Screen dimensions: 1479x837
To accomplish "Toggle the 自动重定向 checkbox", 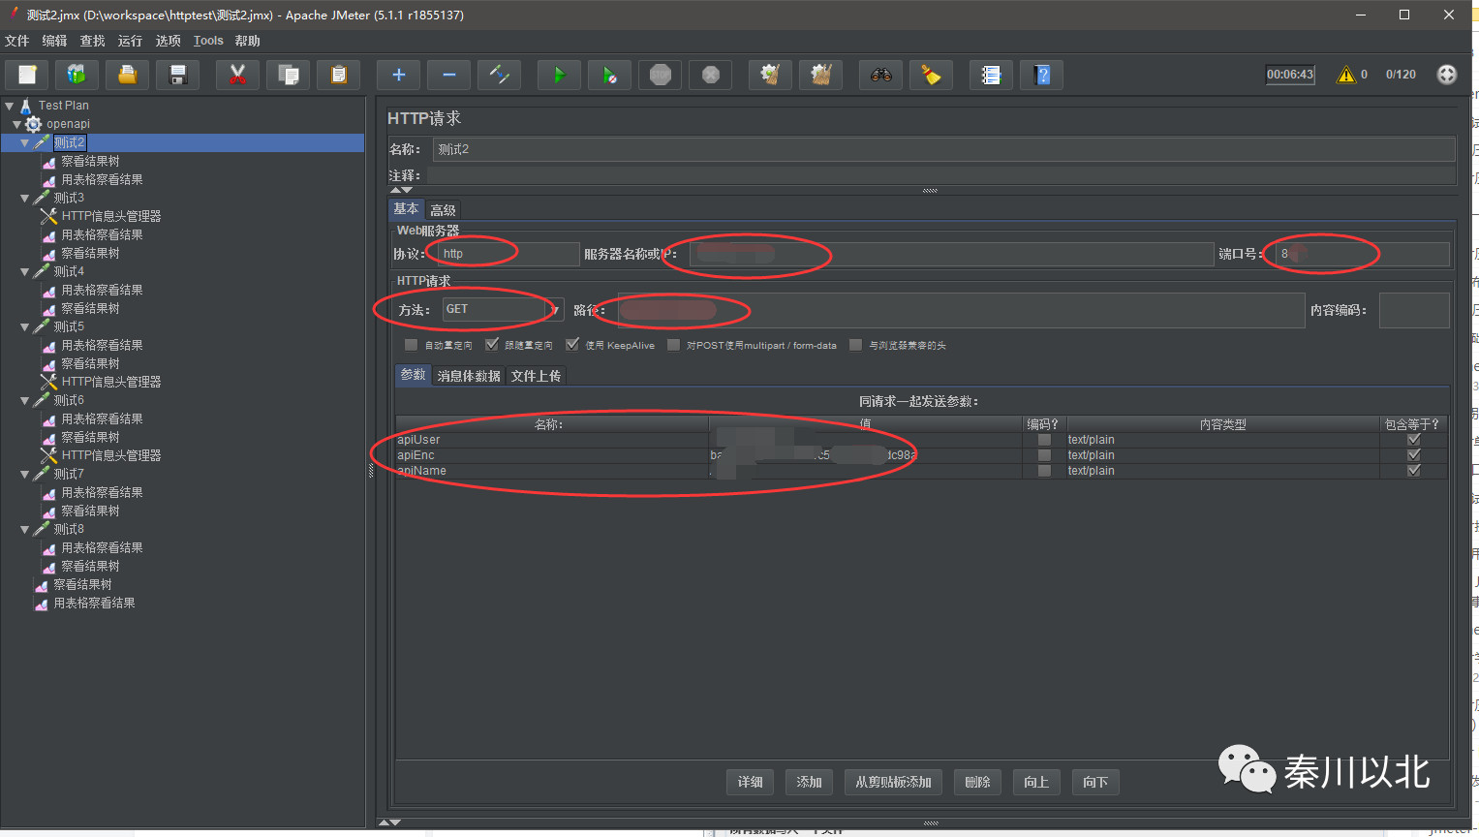I will point(411,345).
